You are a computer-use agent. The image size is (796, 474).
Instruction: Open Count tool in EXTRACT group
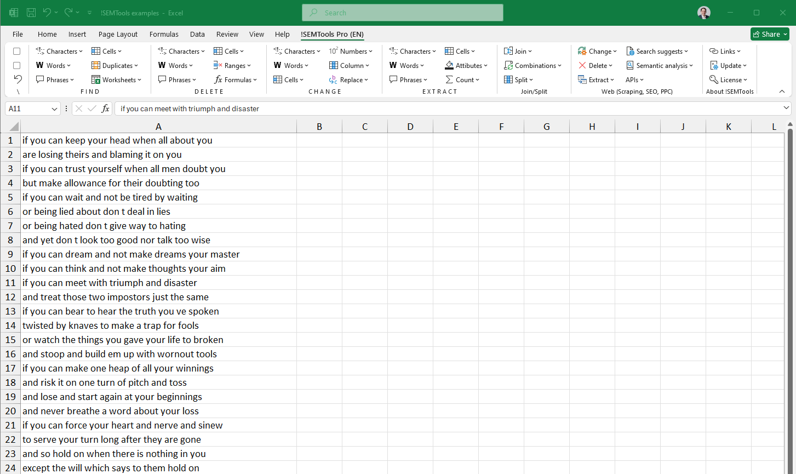point(463,80)
